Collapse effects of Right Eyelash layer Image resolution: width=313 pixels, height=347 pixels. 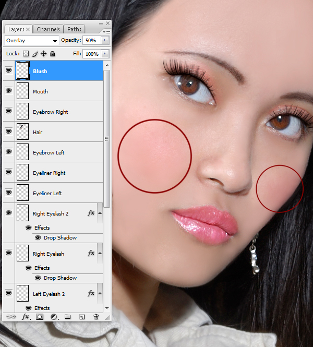click(x=100, y=253)
